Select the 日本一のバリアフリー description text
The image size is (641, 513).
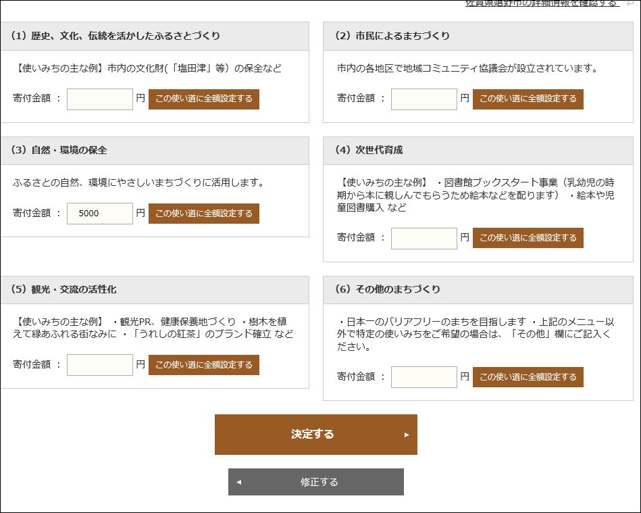[476, 334]
